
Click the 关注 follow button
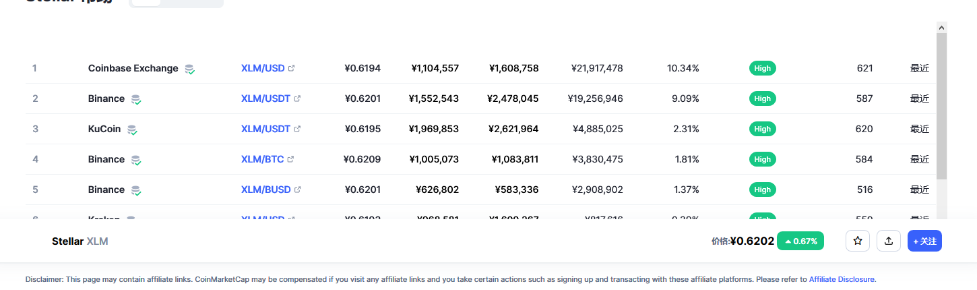click(x=924, y=241)
